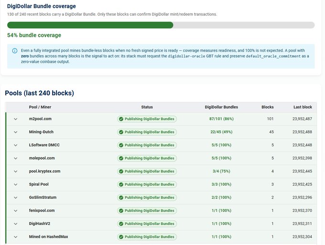The image size is (325, 245).
Task: Expand the Mining-Dutch row chevron
Action: click(16, 132)
